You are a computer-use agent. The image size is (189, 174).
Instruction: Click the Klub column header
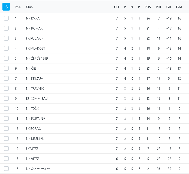(x=29, y=7)
